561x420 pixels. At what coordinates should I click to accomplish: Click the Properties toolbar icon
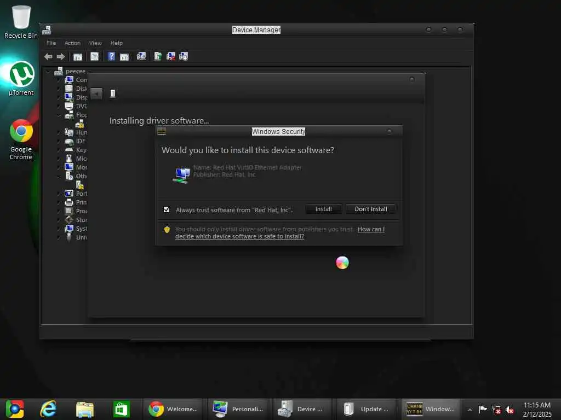pos(94,56)
